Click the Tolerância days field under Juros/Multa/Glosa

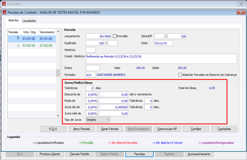(x=90, y=88)
